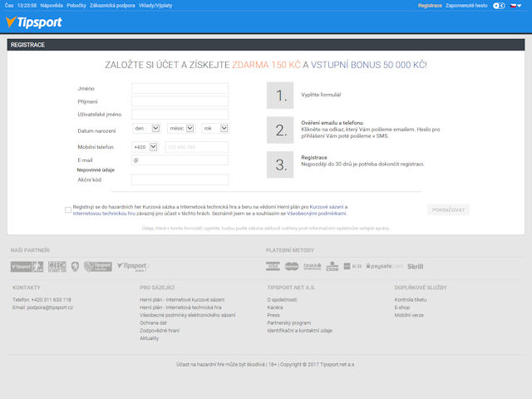The width and height of the screenshot is (532, 399).
Task: Open Kariéra footer link
Action: tap(275, 308)
